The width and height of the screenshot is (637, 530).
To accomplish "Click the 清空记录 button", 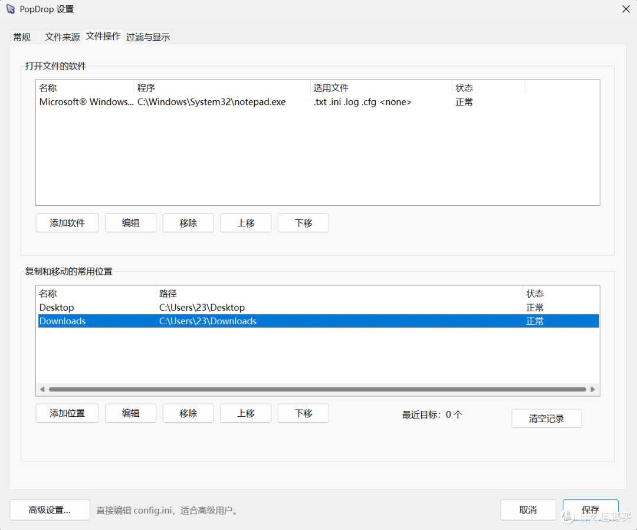I will click(546, 419).
